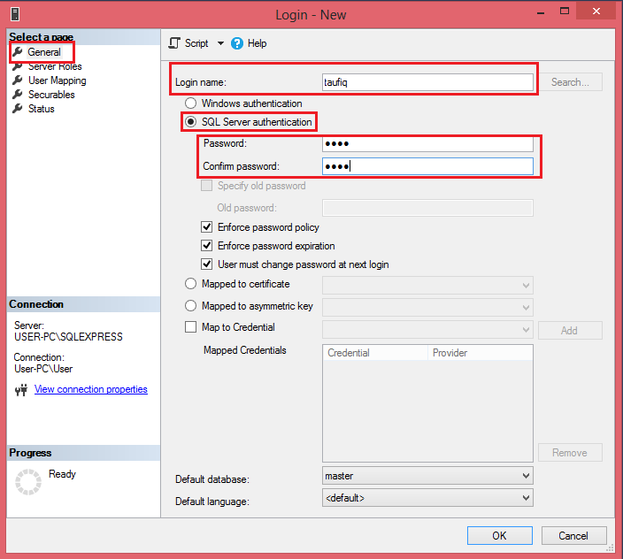Click the window system icon in title bar
623x559 pixels.
pos(14,13)
